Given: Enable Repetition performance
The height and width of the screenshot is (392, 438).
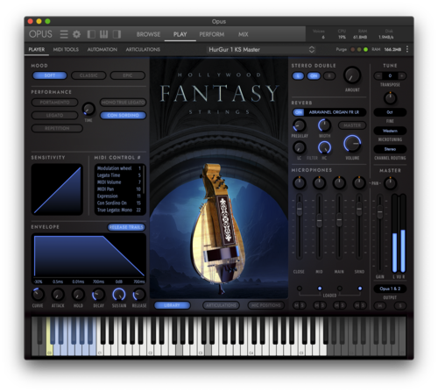Looking at the screenshot, I should pyautogui.click(x=57, y=128).
